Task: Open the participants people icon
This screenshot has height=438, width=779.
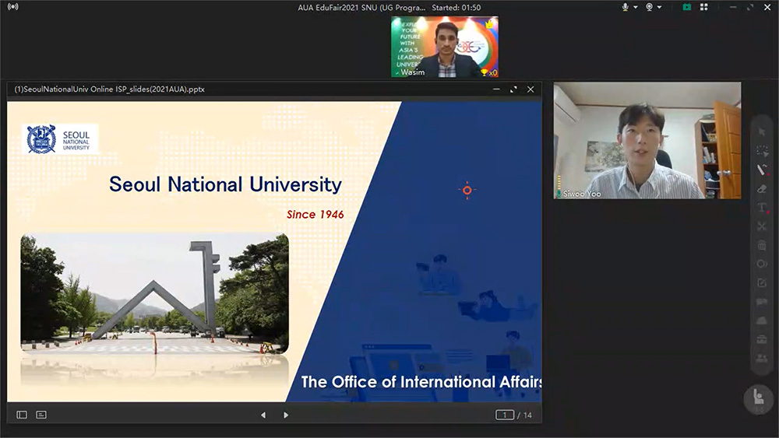Action: point(762,358)
